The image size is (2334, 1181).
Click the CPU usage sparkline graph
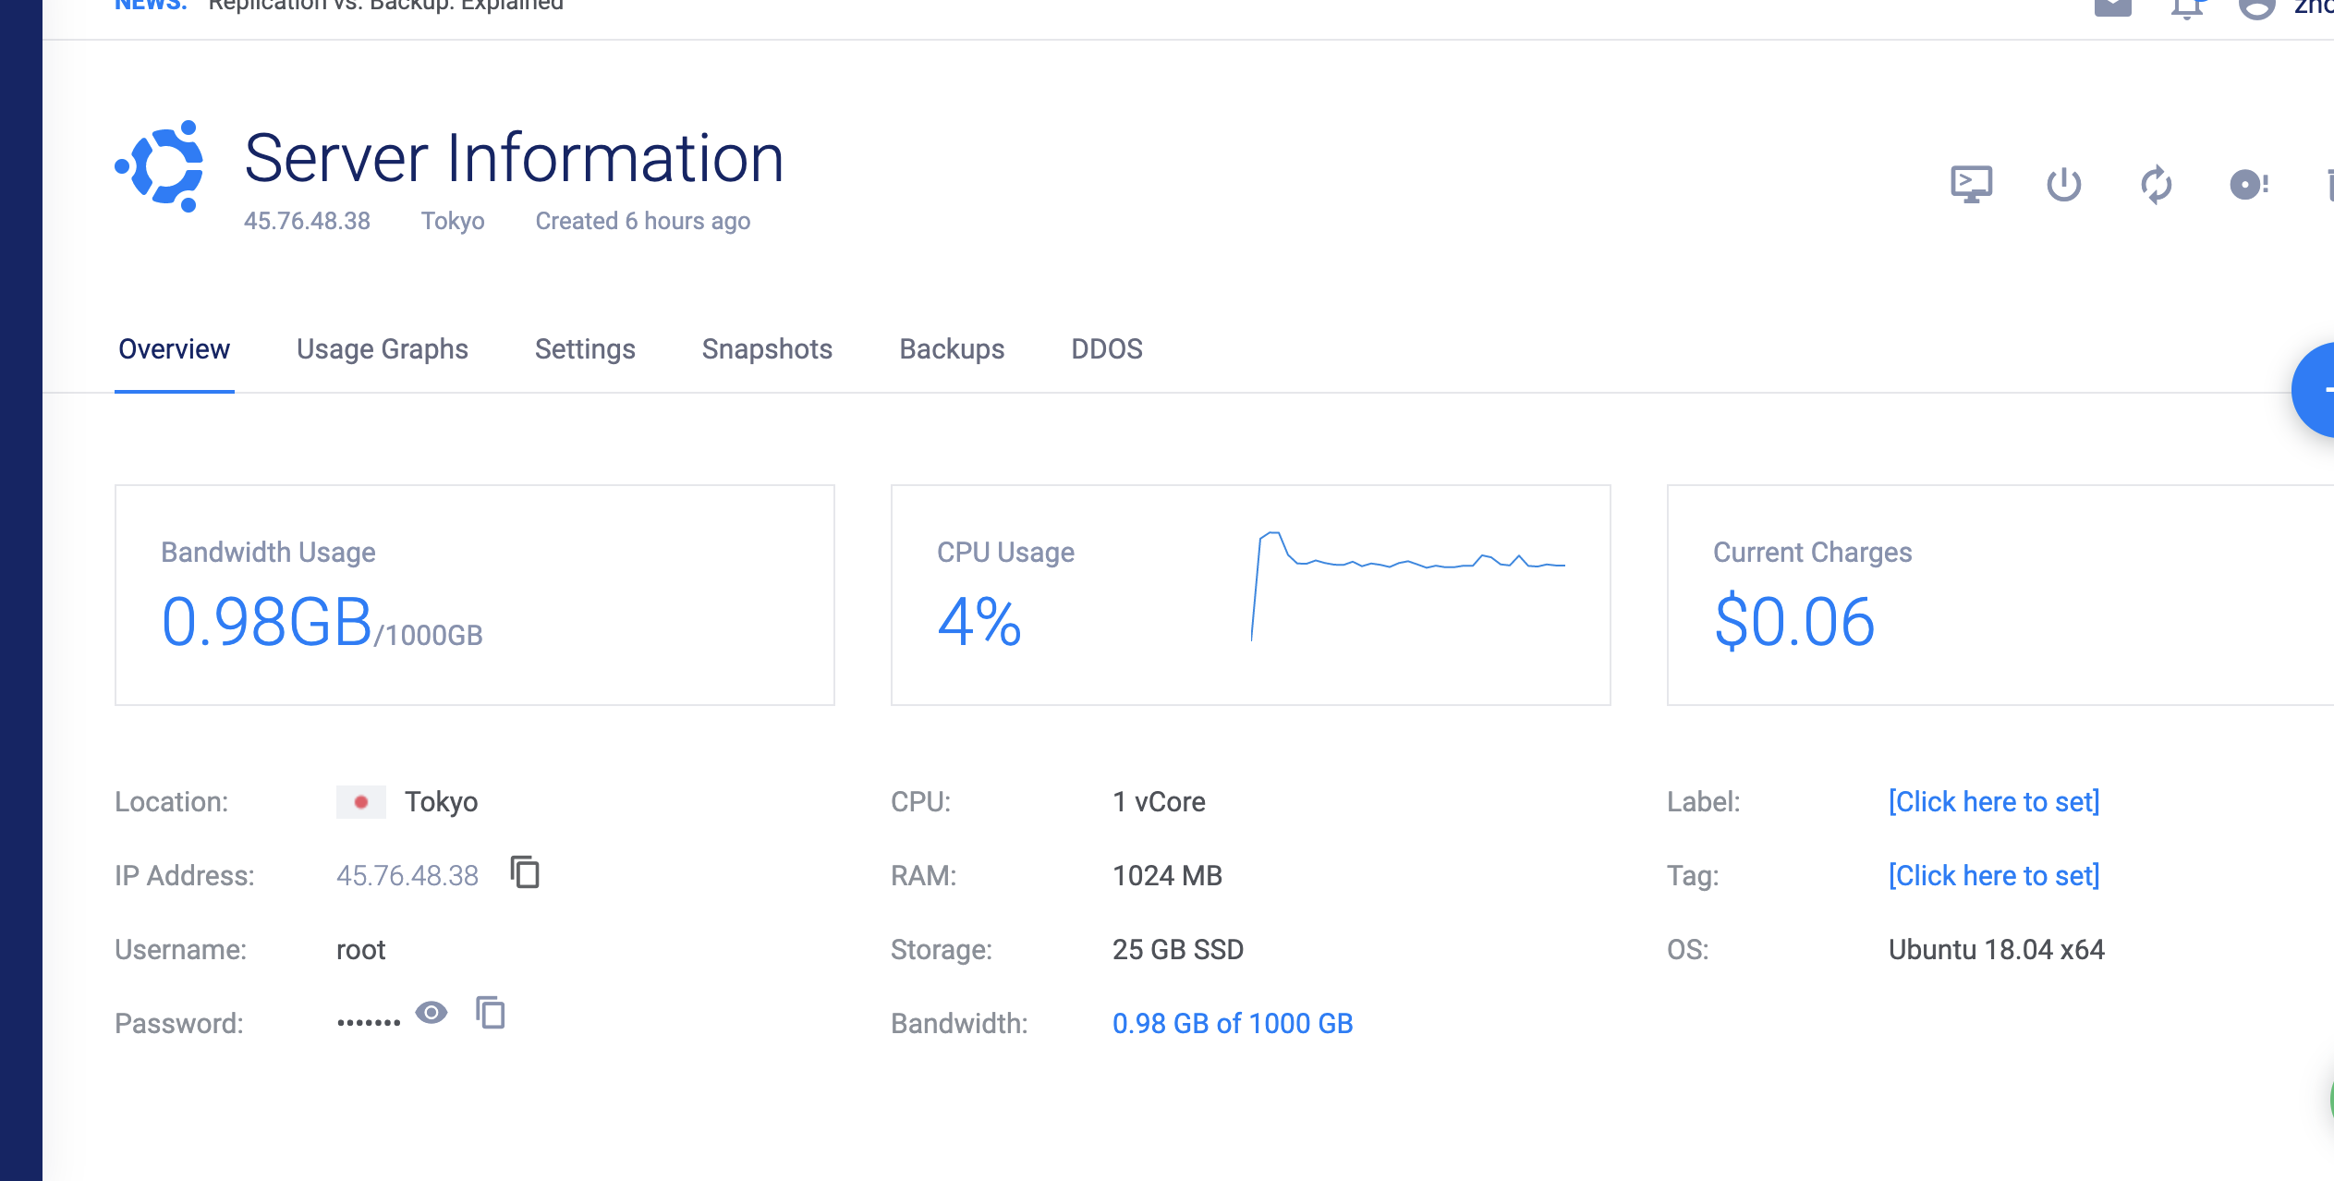click(x=1407, y=584)
